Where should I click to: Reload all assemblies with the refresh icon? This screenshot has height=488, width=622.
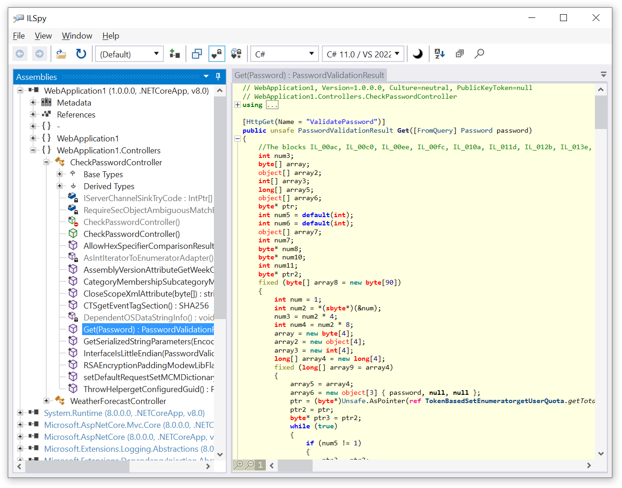(81, 54)
